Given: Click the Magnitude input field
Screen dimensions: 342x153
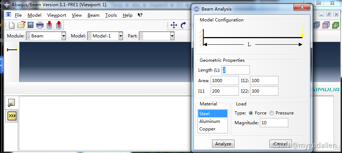Looking at the screenshot, I should 274,123.
